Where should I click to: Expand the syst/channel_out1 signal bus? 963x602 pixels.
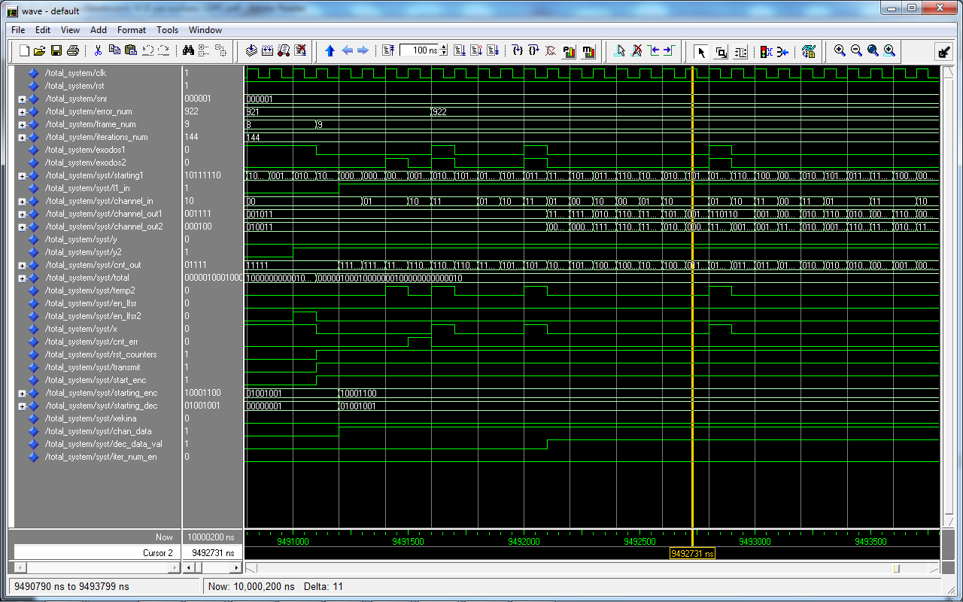point(22,214)
